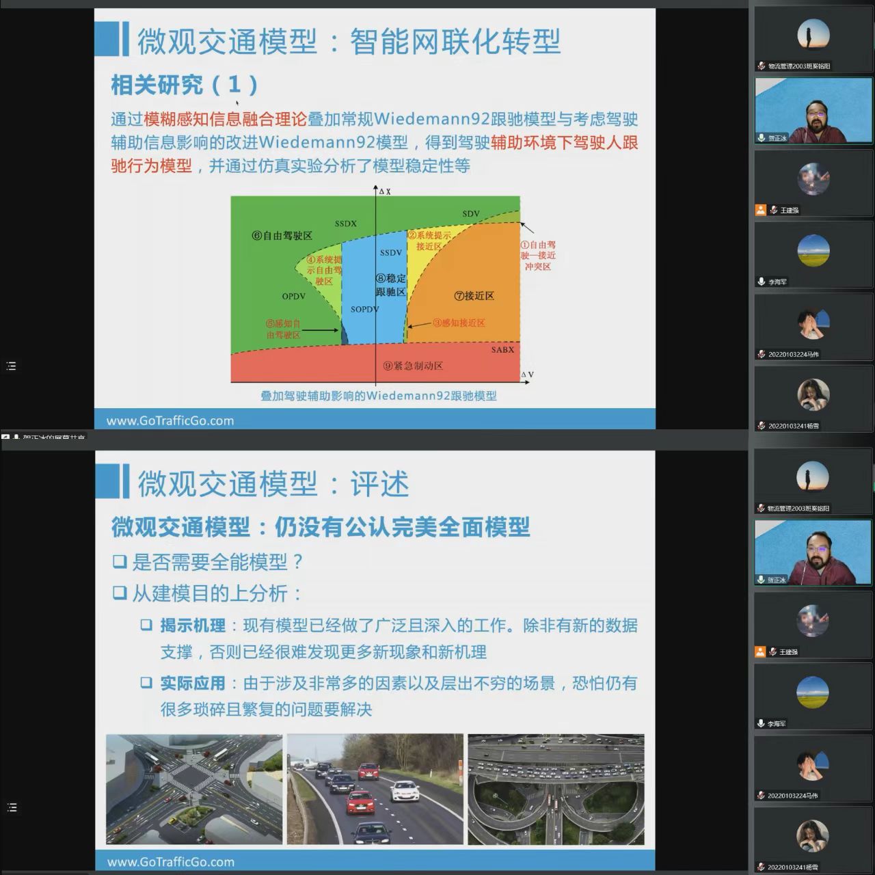Click the aerial interchange photo
The image size is (875, 875).
click(555, 789)
